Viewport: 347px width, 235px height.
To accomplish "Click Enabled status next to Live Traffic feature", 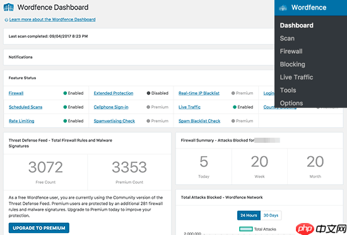I will pos(243,107).
